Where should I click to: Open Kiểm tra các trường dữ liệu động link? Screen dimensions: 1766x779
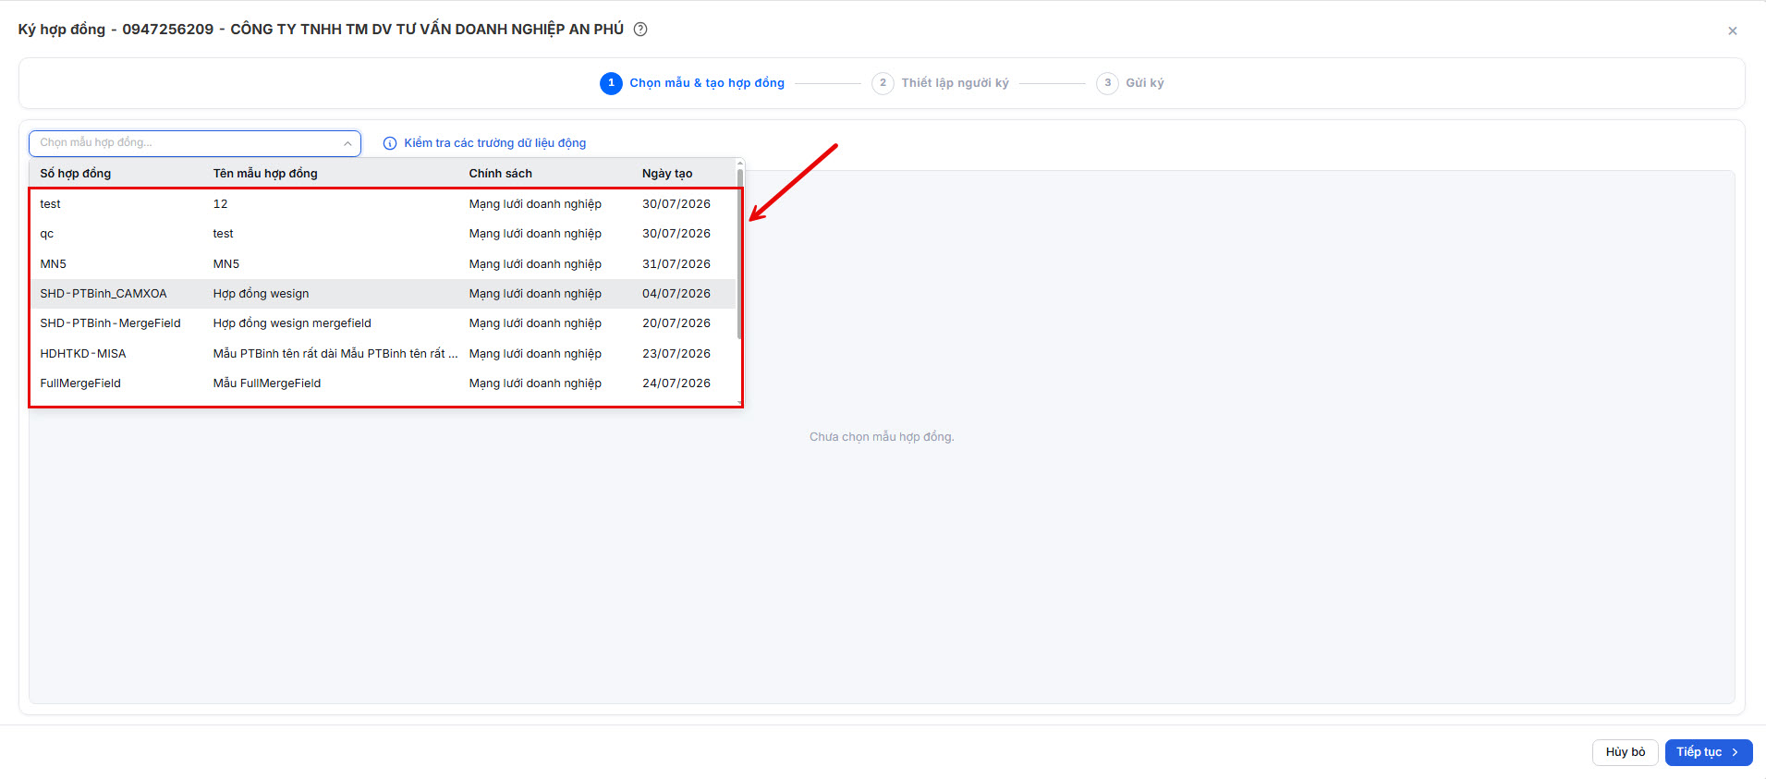pos(494,143)
